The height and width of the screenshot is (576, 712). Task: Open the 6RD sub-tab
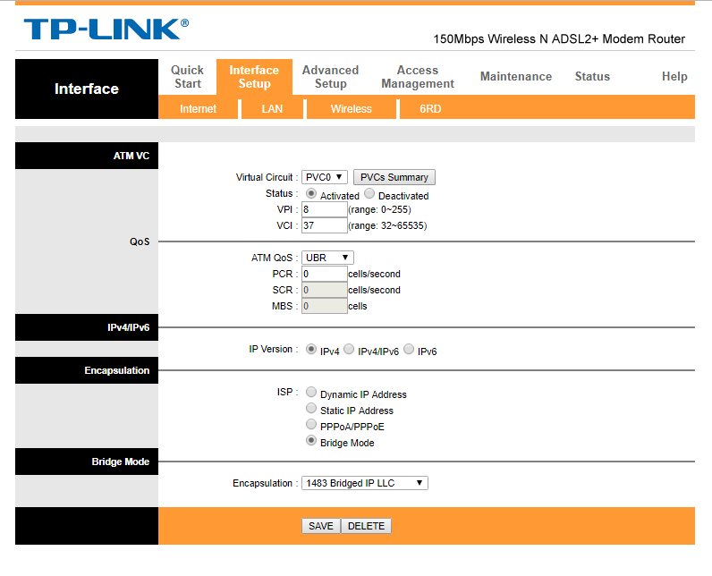point(430,109)
